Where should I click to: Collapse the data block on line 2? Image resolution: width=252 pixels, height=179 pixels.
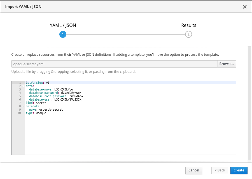[x=23, y=86]
